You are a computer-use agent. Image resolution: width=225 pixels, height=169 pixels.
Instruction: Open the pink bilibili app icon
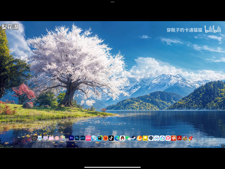(x=88, y=138)
